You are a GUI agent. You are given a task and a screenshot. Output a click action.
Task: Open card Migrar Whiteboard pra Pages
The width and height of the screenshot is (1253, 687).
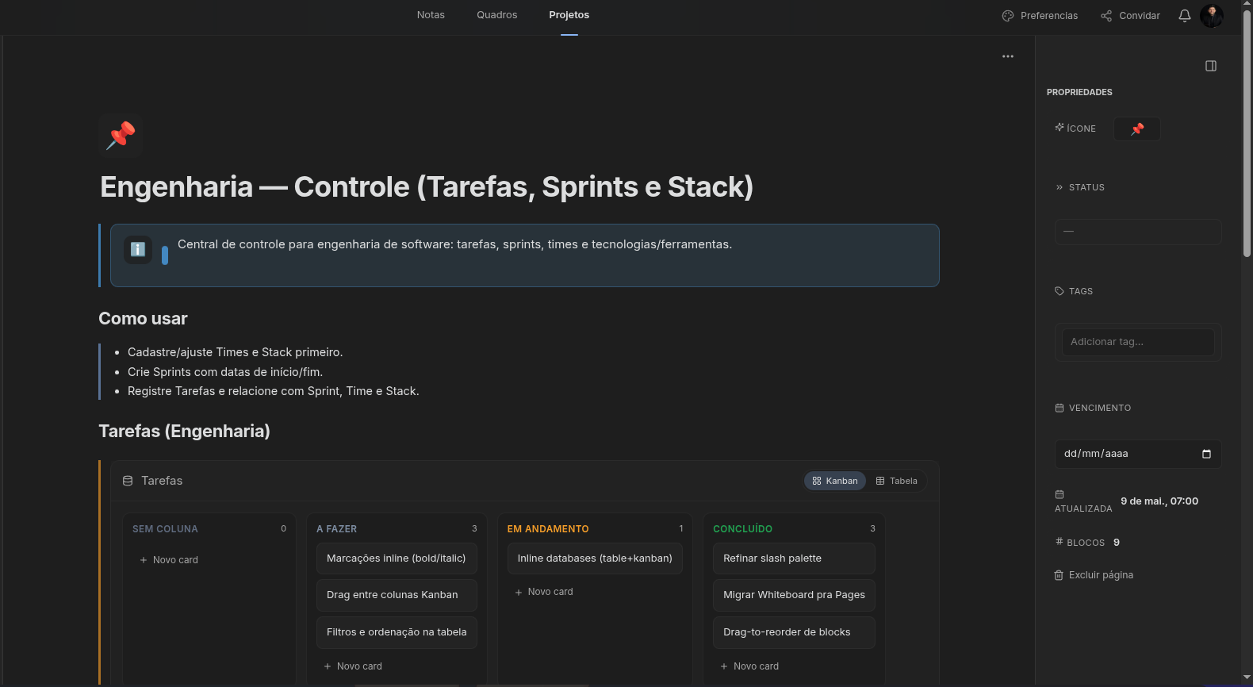pyautogui.click(x=794, y=595)
